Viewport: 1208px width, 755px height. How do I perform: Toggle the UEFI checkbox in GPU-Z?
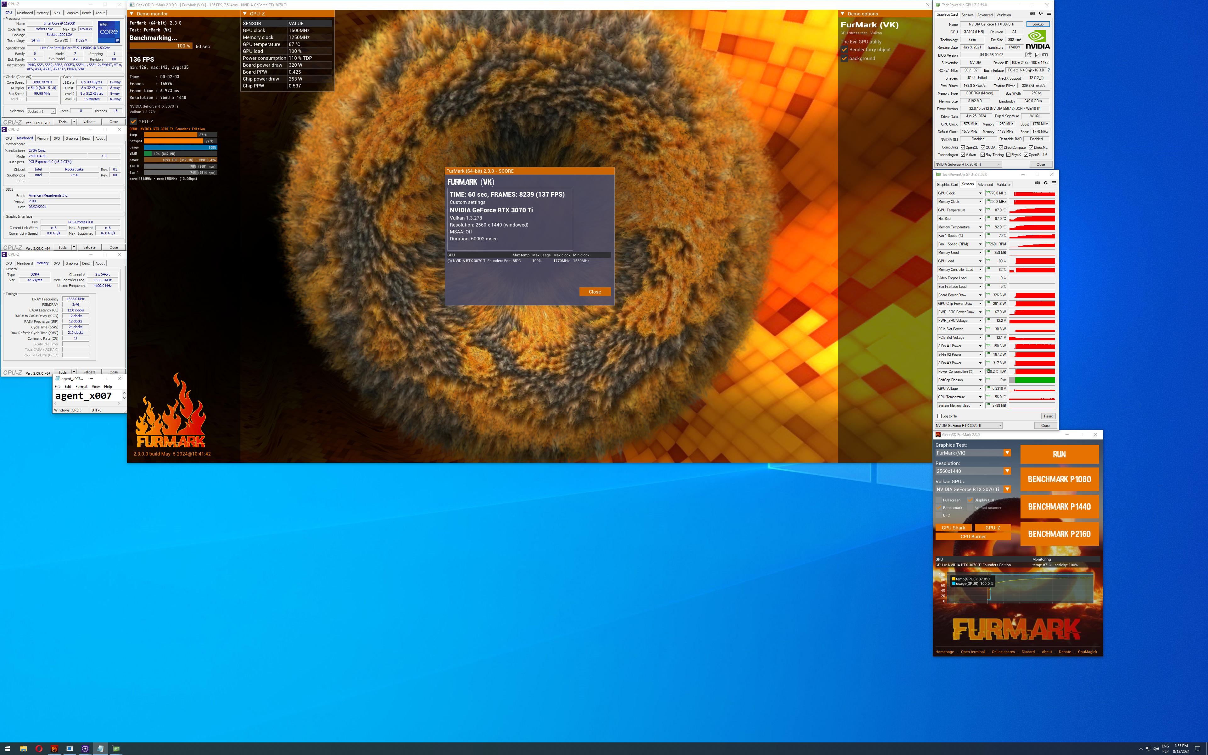pos(1037,55)
